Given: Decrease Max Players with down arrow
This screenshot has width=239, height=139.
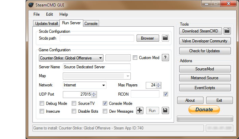Looking at the screenshot, I should [x=158, y=86].
